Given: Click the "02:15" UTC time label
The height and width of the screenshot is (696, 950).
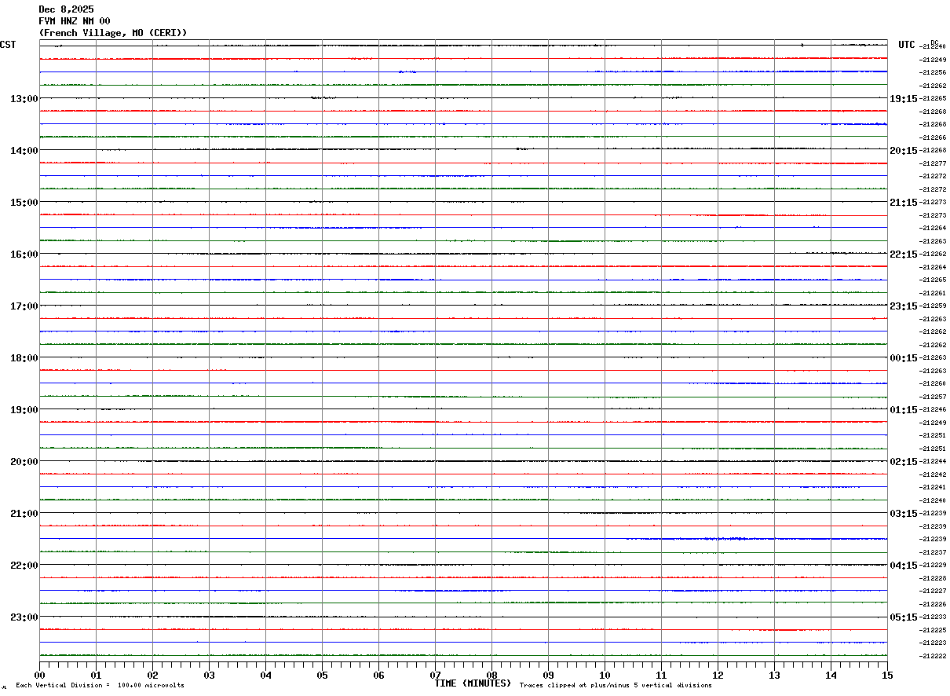Looking at the screenshot, I should click(x=903, y=462).
